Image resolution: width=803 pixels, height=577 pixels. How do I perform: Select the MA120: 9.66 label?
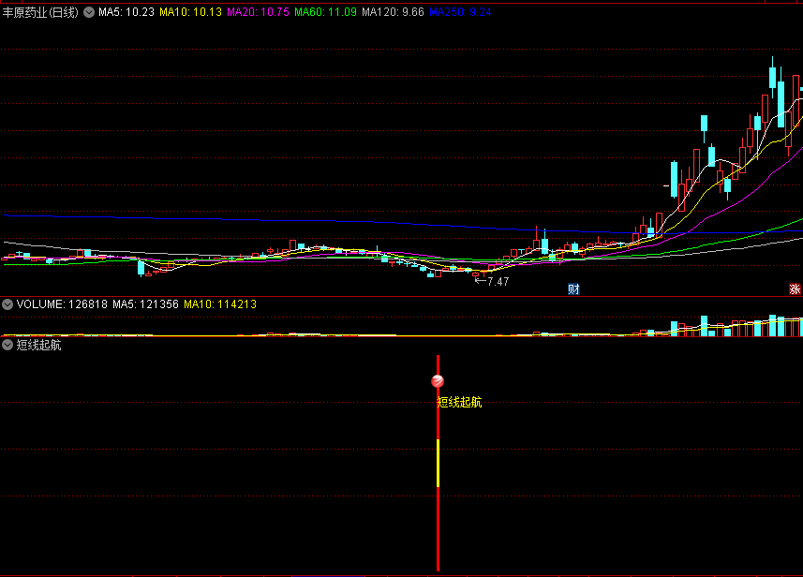[x=393, y=12]
